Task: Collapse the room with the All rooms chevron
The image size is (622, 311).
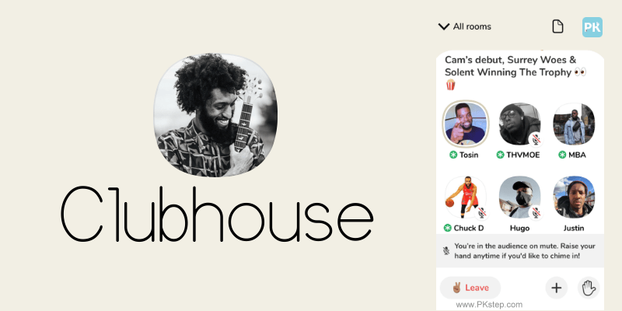Action: pyautogui.click(x=443, y=26)
